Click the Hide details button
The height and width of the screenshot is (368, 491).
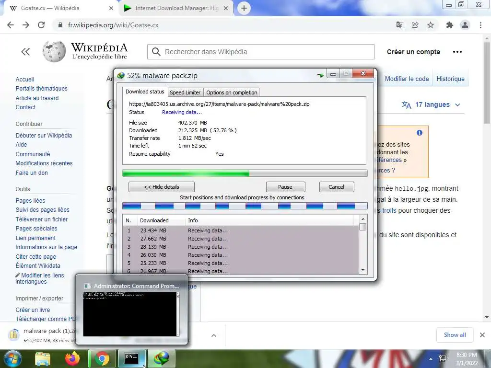pos(162,187)
